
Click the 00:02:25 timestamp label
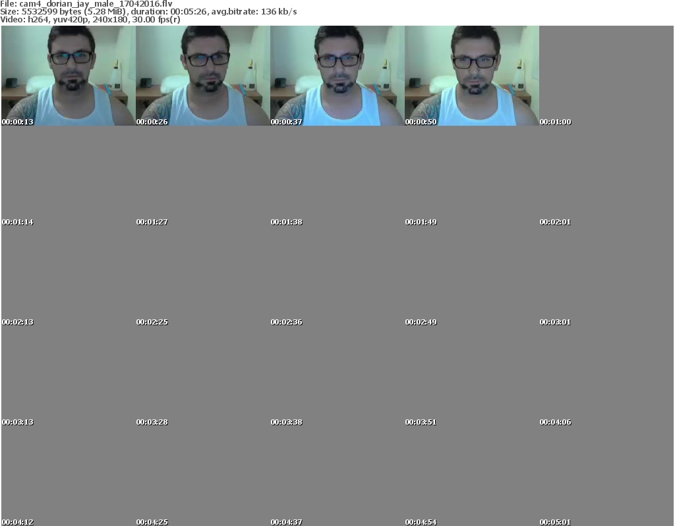tap(152, 322)
